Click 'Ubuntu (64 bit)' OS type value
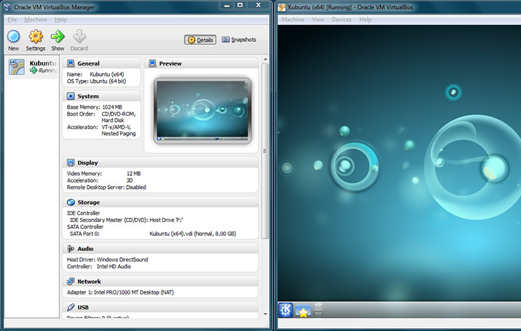Image resolution: width=521 pixels, height=331 pixels. pyautogui.click(x=108, y=81)
